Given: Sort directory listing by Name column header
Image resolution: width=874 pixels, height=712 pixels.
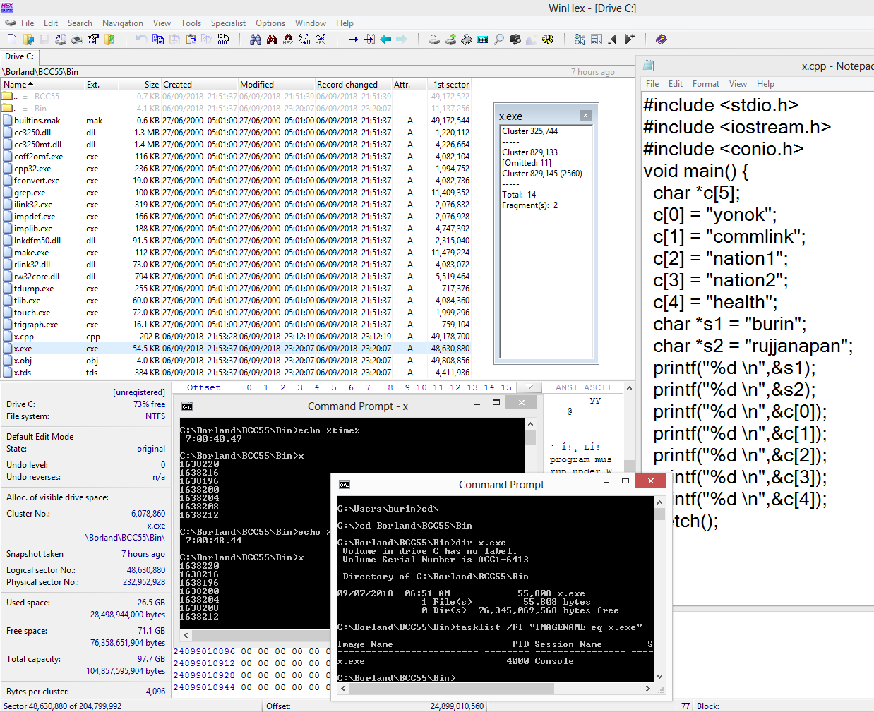Looking at the screenshot, I should point(15,85).
